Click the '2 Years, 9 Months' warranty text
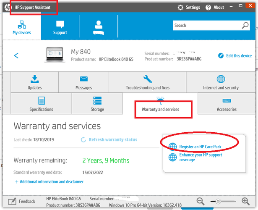258x210 pixels. click(x=106, y=160)
